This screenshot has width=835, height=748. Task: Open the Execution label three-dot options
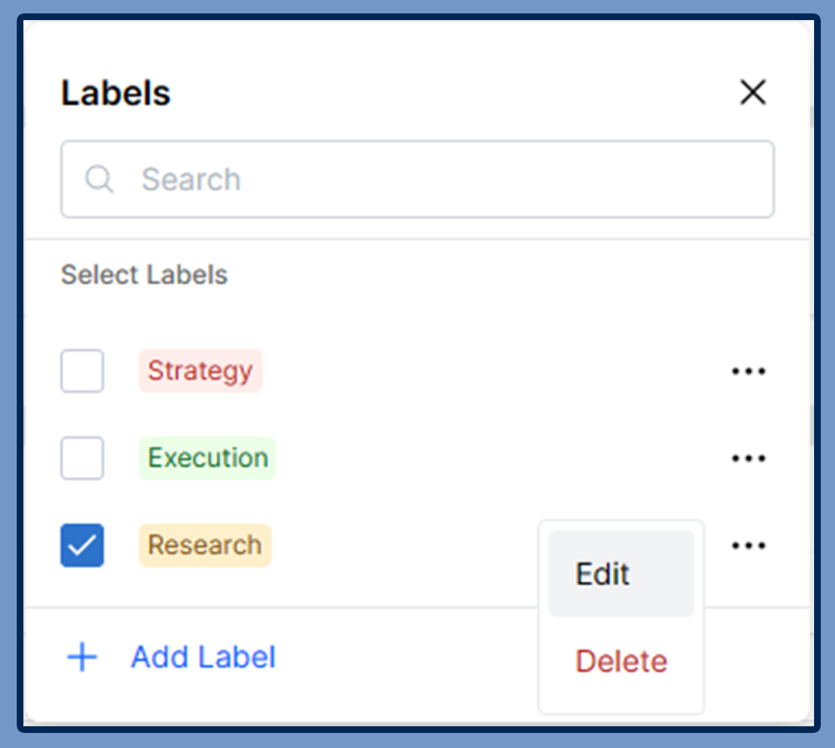coord(748,458)
